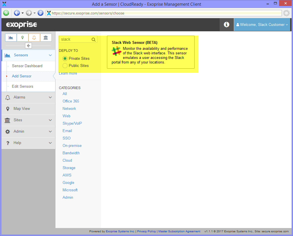Collapse the Sensors menu section

[28, 55]
